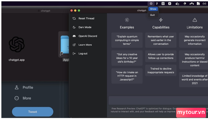Click the Applications folder shortcut in the installer

point(64,45)
